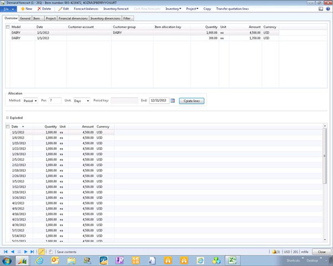The width and height of the screenshot is (333, 266).
Task: Expand the Inventory toolbar menu
Action: pos(173,9)
